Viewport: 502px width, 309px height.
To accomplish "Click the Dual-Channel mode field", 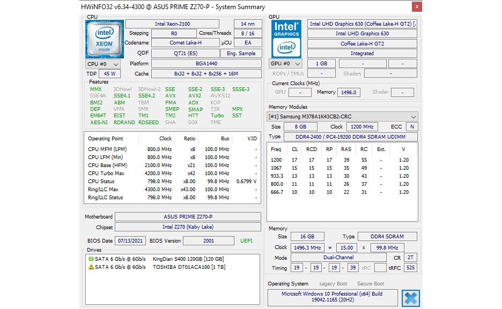I will point(338,258).
